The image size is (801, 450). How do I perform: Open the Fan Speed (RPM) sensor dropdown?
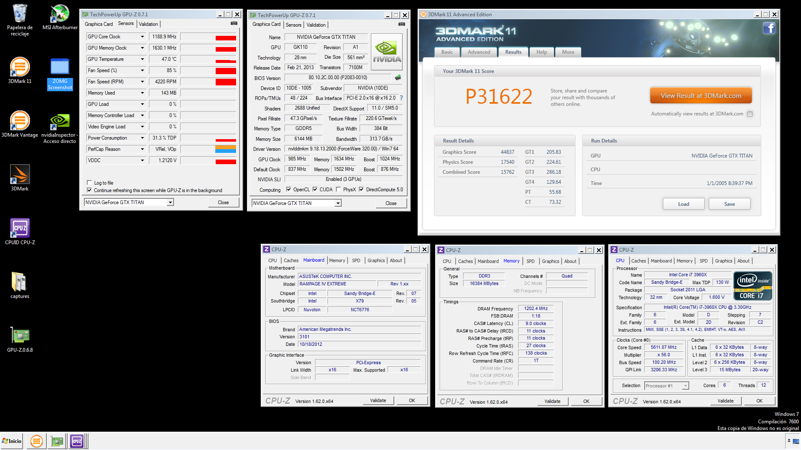tap(142, 82)
